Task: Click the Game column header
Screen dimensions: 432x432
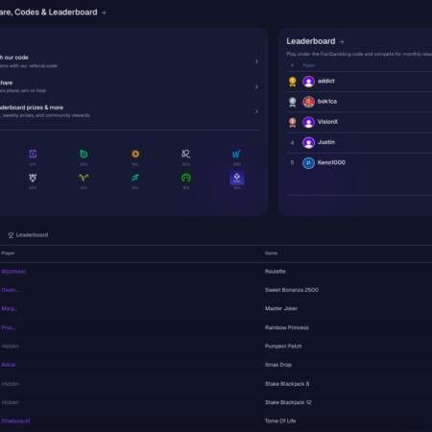Action: pos(271,253)
